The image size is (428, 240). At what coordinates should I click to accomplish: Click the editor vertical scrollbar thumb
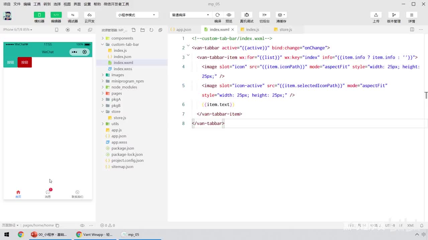pyautogui.click(x=426, y=95)
